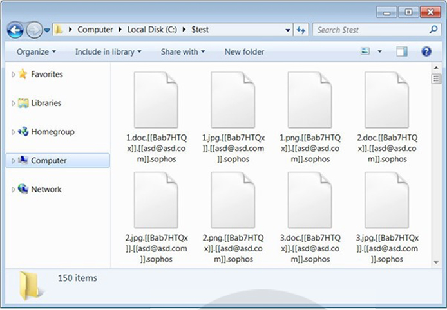Open Include in library menu
The width and height of the screenshot is (447, 310).
point(108,52)
